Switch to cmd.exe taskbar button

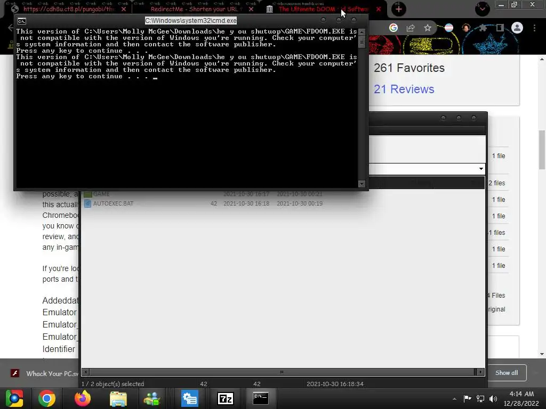260,398
